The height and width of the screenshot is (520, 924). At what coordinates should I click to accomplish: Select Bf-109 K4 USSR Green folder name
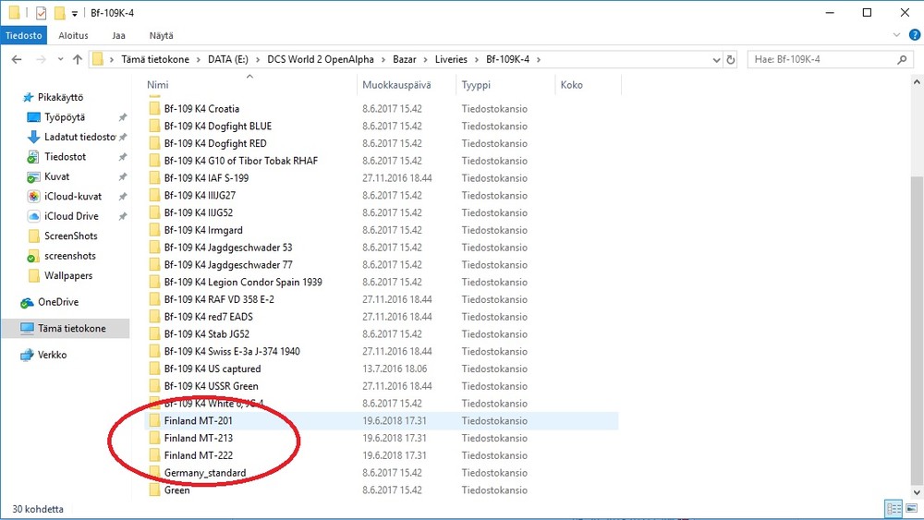click(211, 386)
